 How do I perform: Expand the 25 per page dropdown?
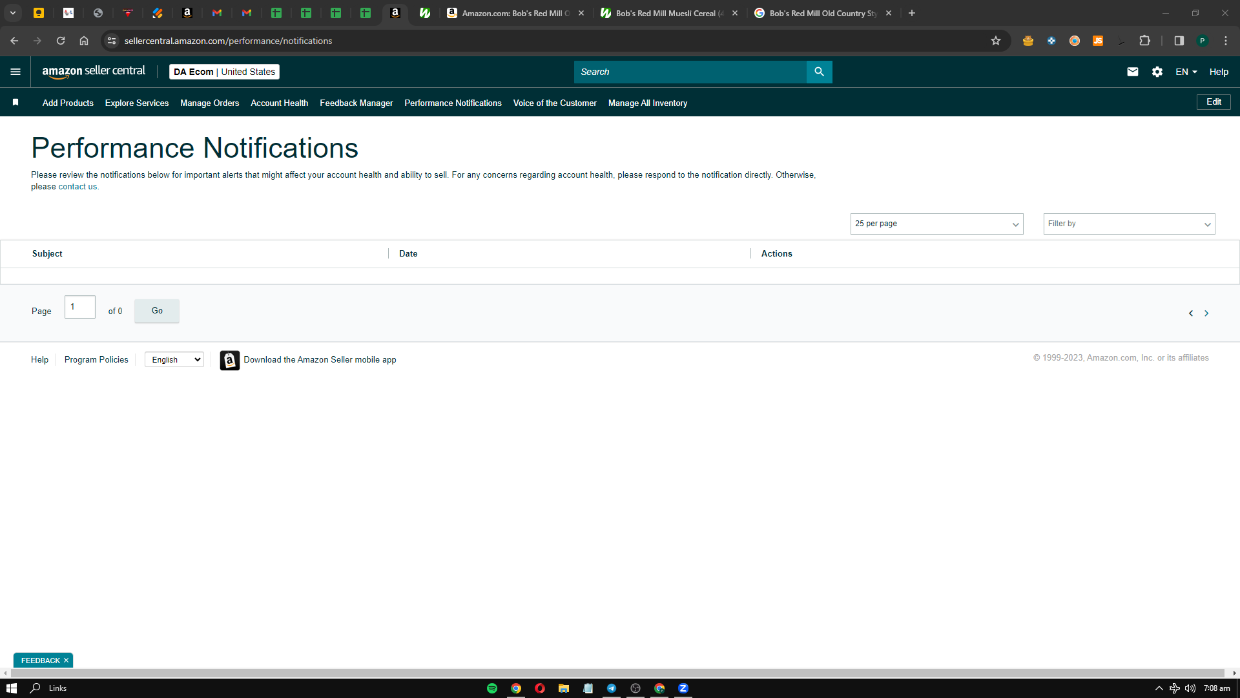pos(937,224)
